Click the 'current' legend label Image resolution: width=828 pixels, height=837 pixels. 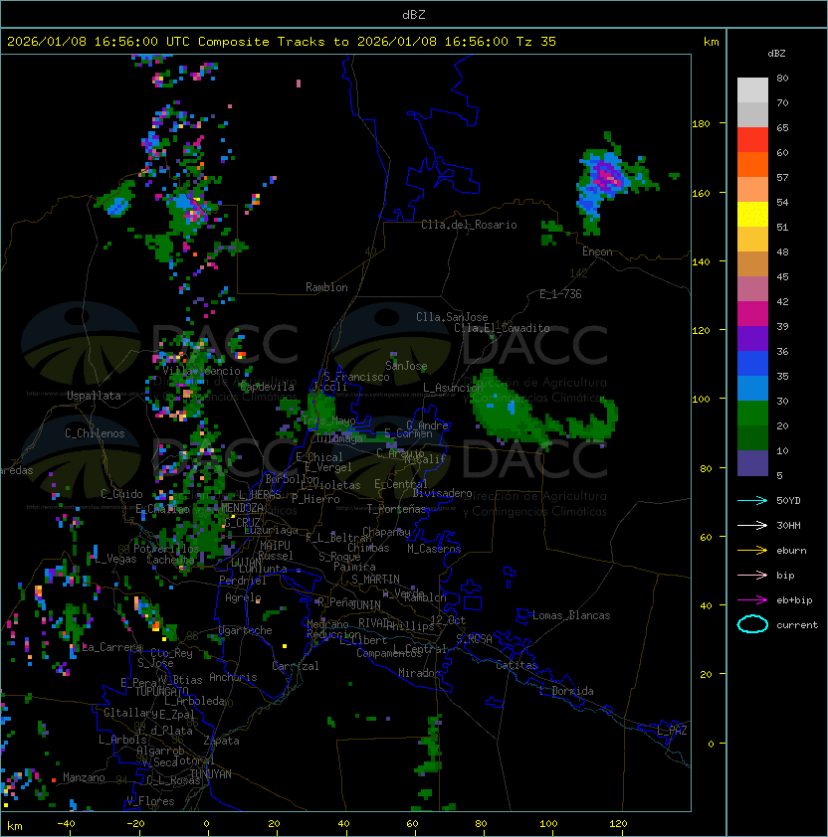pos(797,624)
